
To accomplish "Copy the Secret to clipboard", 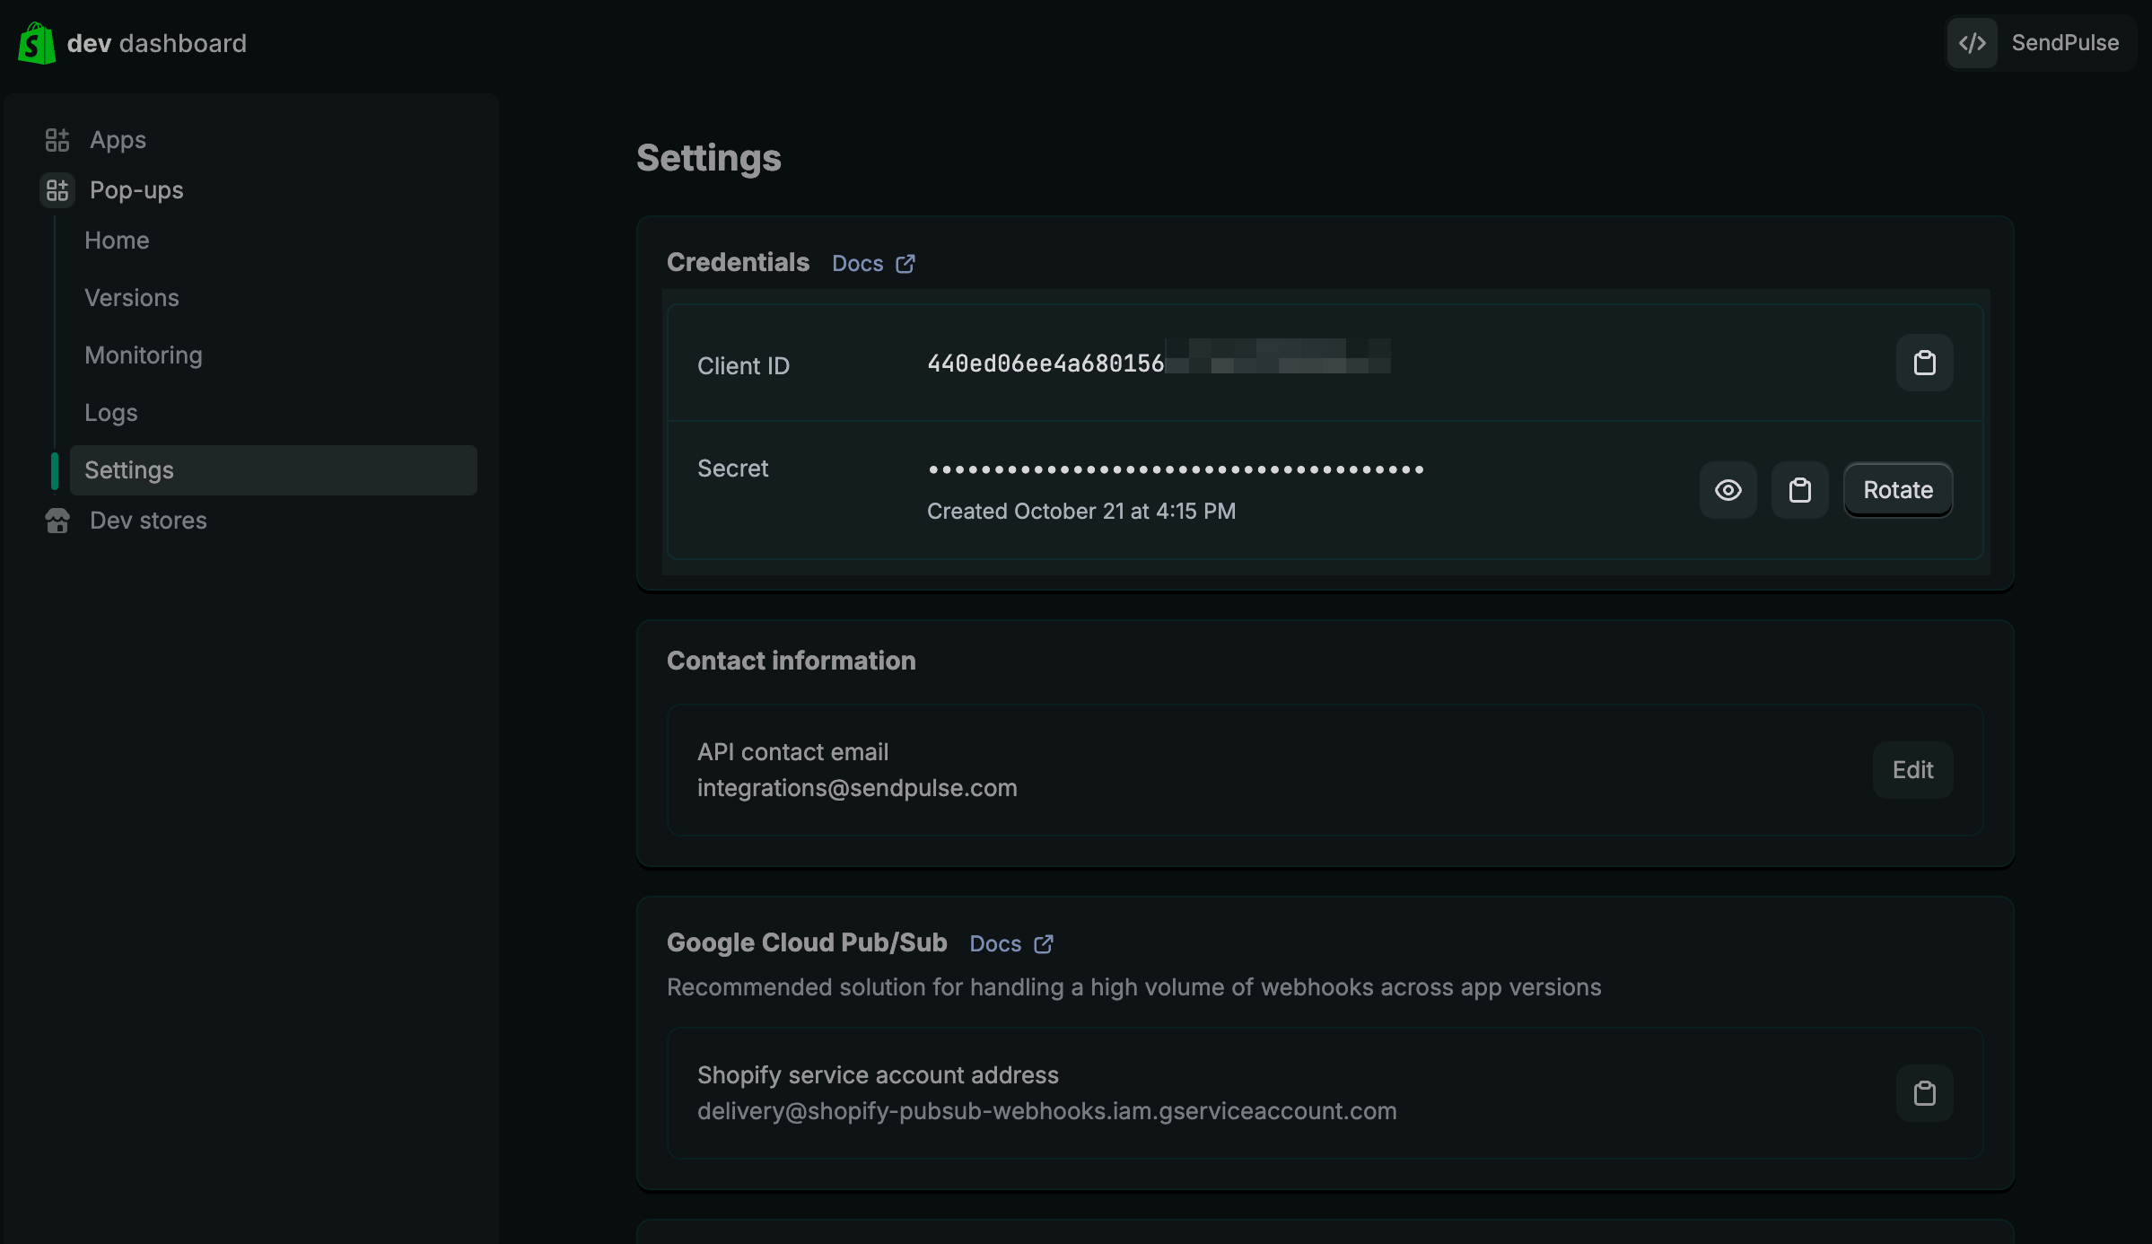I will coord(1799,490).
